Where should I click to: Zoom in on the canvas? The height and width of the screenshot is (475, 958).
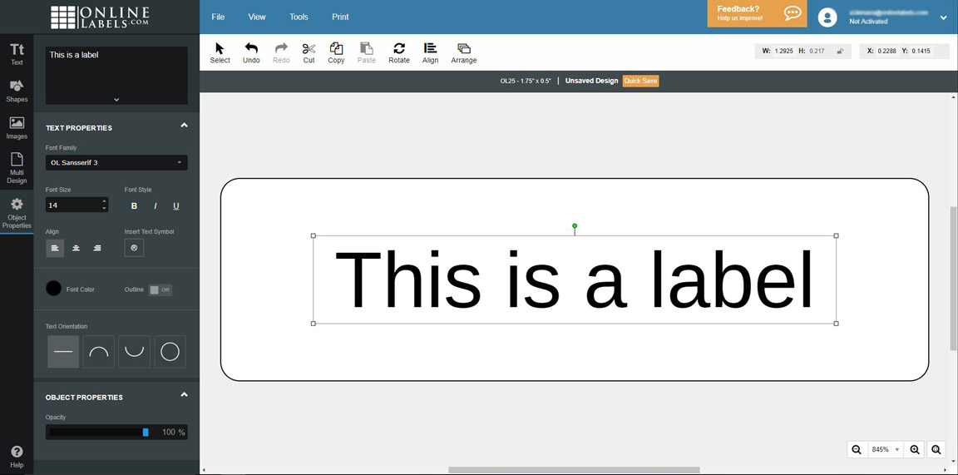[x=915, y=449]
